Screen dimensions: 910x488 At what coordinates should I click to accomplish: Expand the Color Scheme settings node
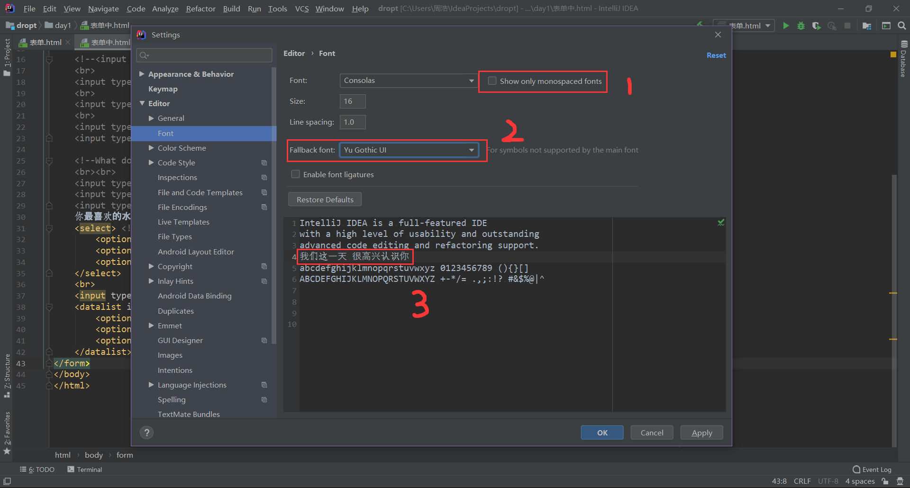point(151,148)
